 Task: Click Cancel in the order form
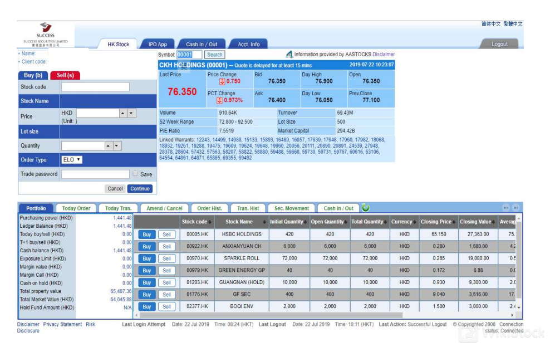[115, 189]
